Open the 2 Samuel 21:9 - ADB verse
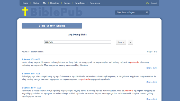This screenshot has width=180, height=101. tap(31, 74)
